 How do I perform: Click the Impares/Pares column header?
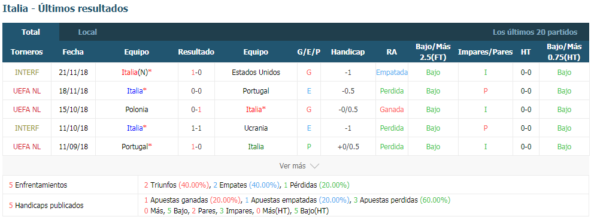(x=485, y=52)
